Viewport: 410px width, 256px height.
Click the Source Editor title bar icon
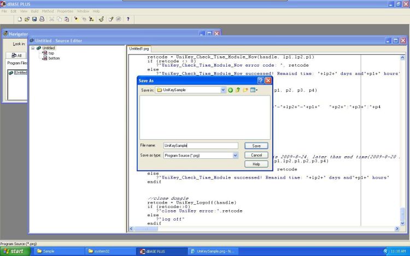click(32, 40)
